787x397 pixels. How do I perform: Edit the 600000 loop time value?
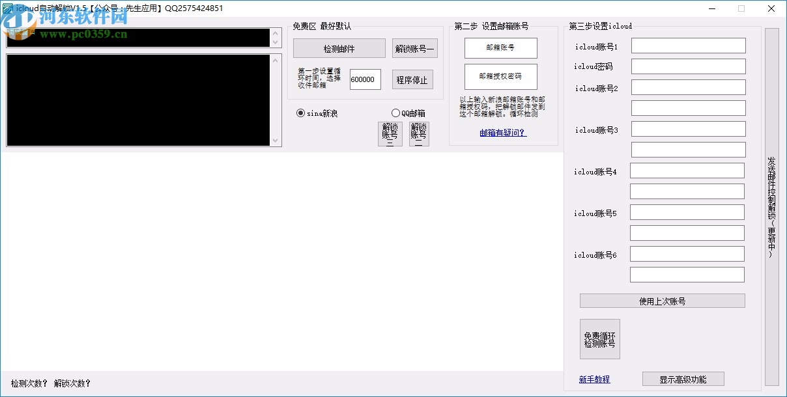point(365,79)
